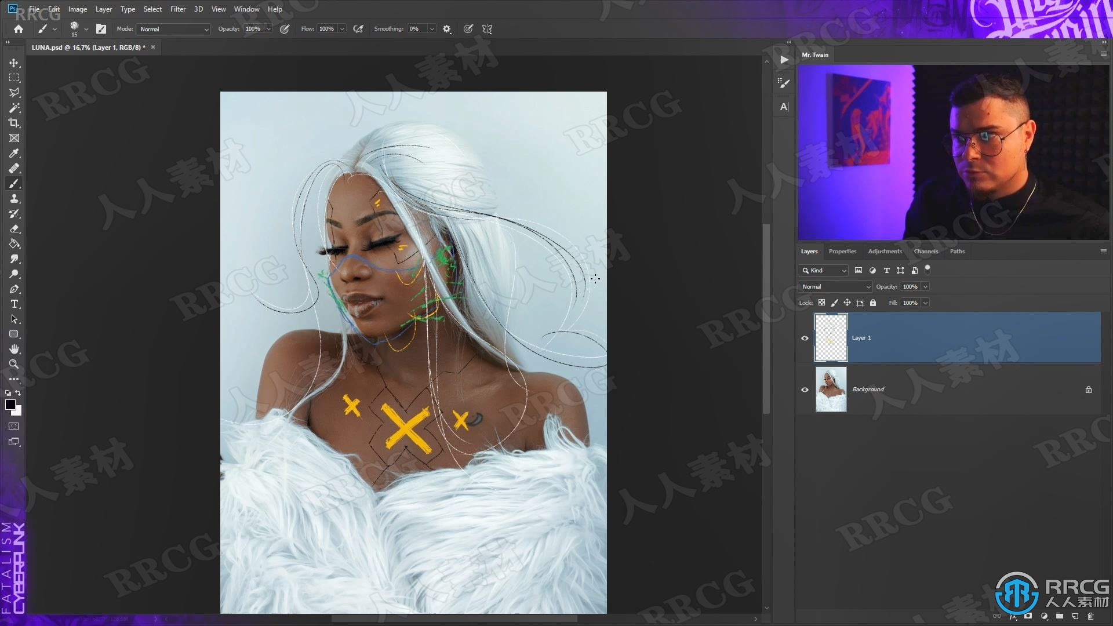Viewport: 1113px width, 626px height.
Task: Turn layer filtering switch on or off
Action: point(927,270)
